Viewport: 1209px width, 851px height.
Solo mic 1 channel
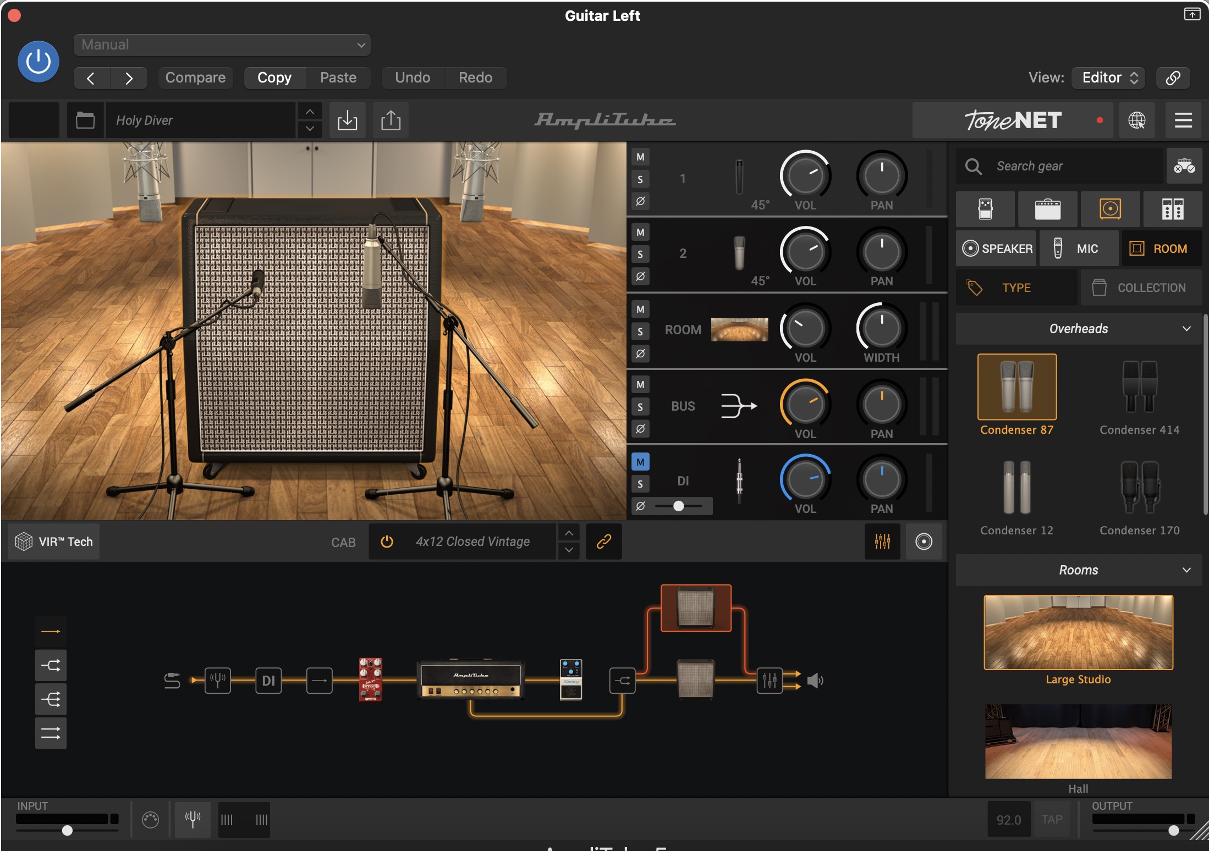pyautogui.click(x=640, y=179)
